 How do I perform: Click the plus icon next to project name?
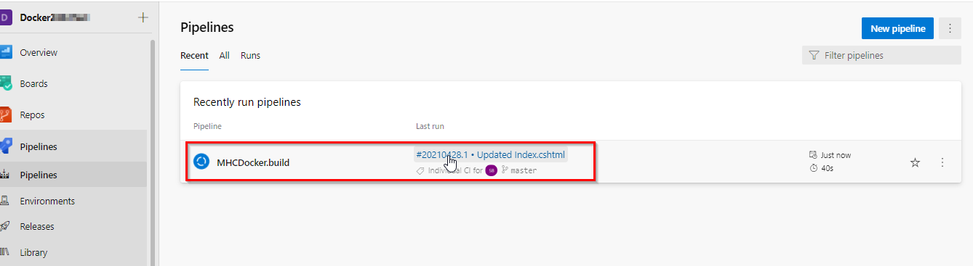143,17
